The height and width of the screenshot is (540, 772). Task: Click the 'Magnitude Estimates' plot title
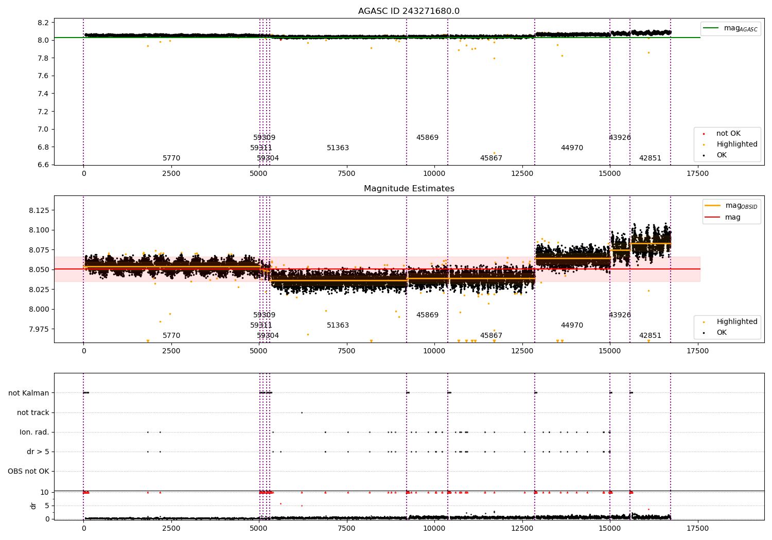pyautogui.click(x=409, y=189)
